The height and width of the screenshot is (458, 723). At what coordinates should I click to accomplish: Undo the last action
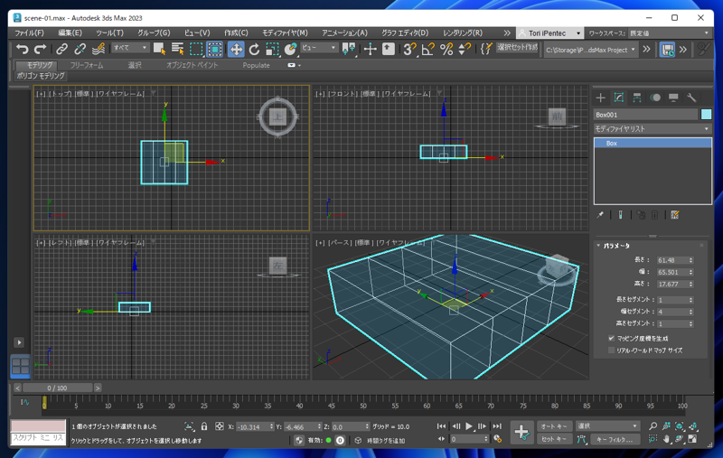pyautogui.click(x=22, y=49)
